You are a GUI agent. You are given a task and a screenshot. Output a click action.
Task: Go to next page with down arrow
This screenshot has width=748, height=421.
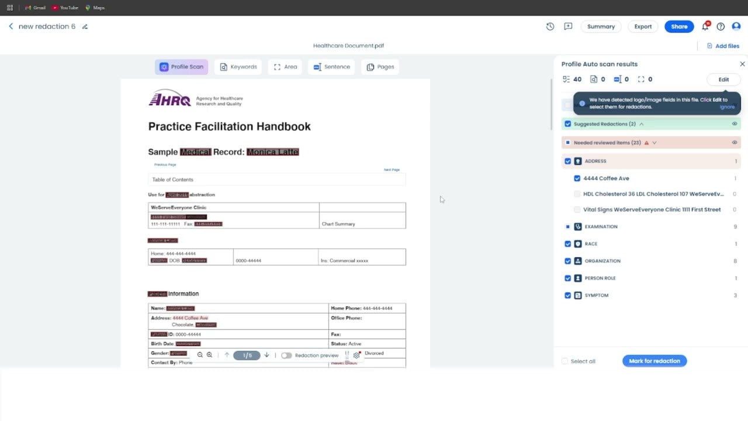point(266,355)
